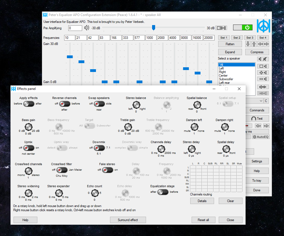
Task: Select Set 2 preset
Action: [237, 37]
